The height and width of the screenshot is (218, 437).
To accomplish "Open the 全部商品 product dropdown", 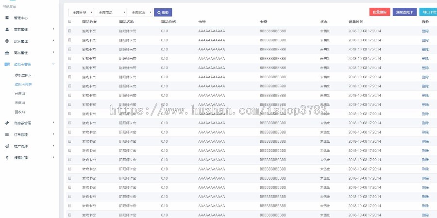I will pos(111,13).
